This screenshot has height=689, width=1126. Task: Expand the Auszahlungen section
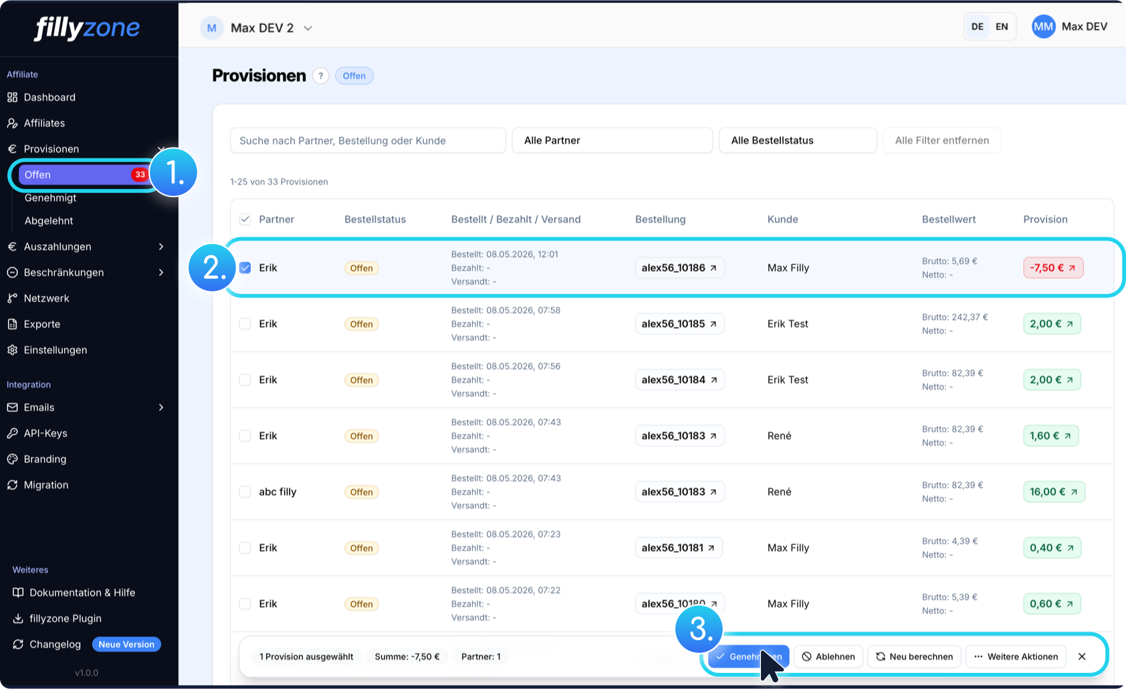(x=161, y=247)
